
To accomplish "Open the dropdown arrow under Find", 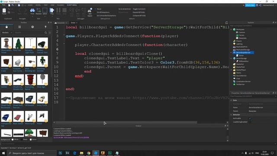I will tap(32, 16).
